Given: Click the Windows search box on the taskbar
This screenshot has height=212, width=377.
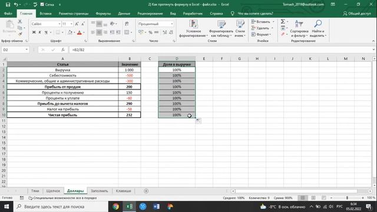Looking at the screenshot, I should click(61, 207).
